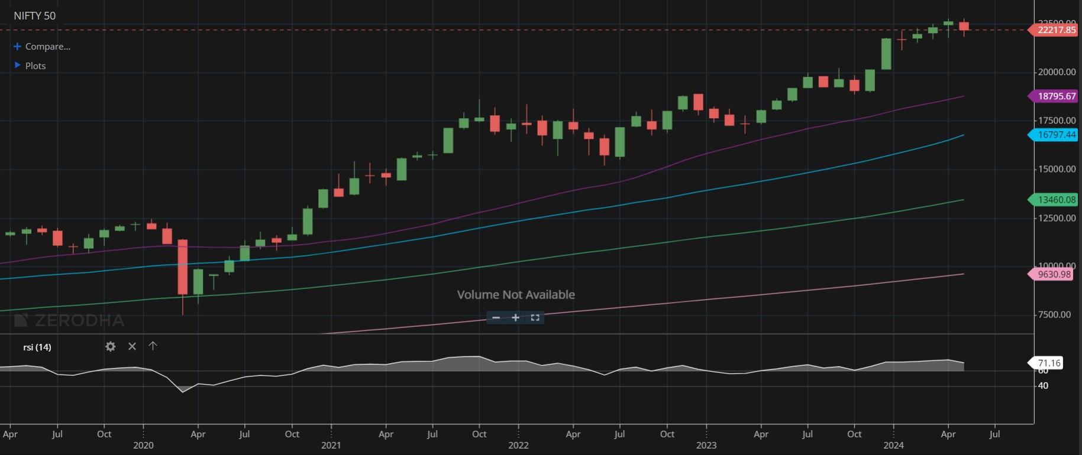Open Compare... symbol option
The image size is (1082, 455).
(47, 46)
